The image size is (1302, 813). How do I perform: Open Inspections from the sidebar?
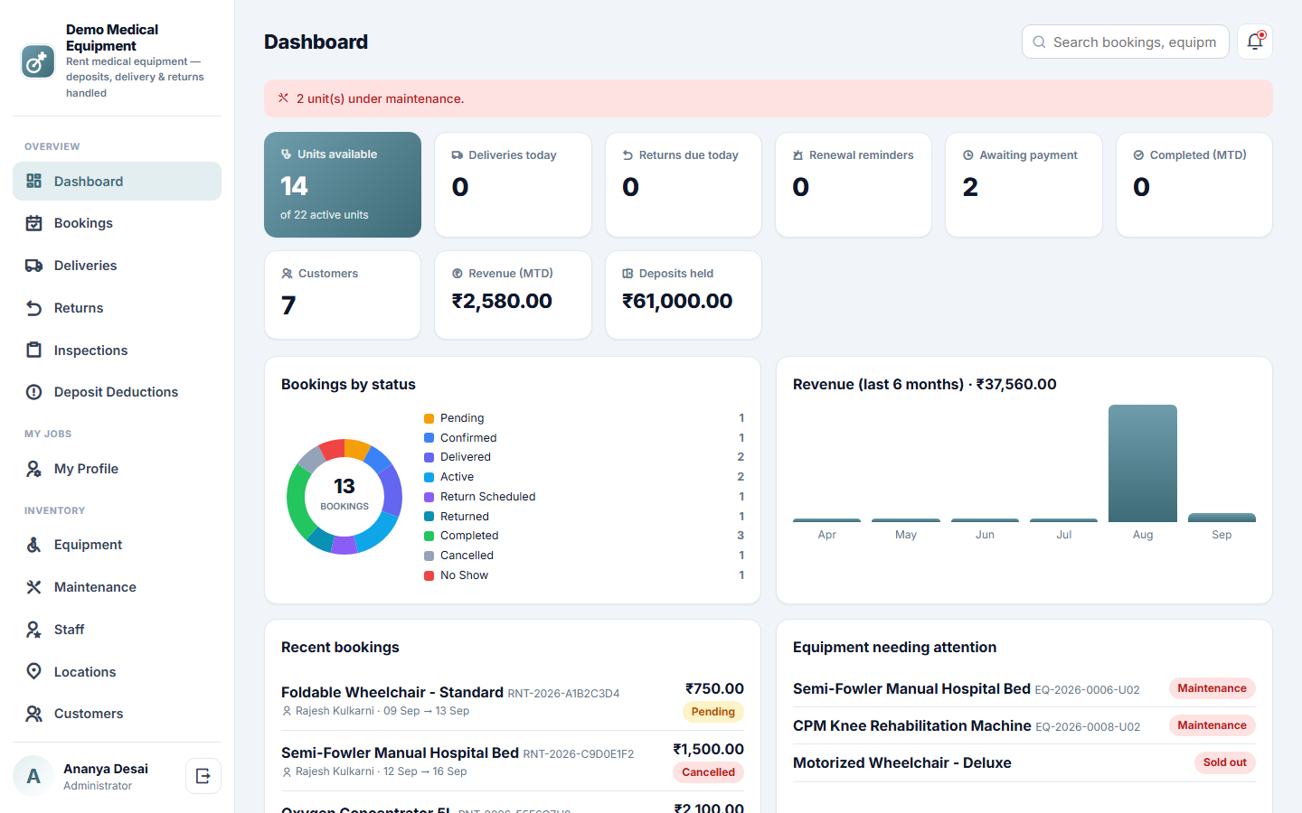(117, 350)
